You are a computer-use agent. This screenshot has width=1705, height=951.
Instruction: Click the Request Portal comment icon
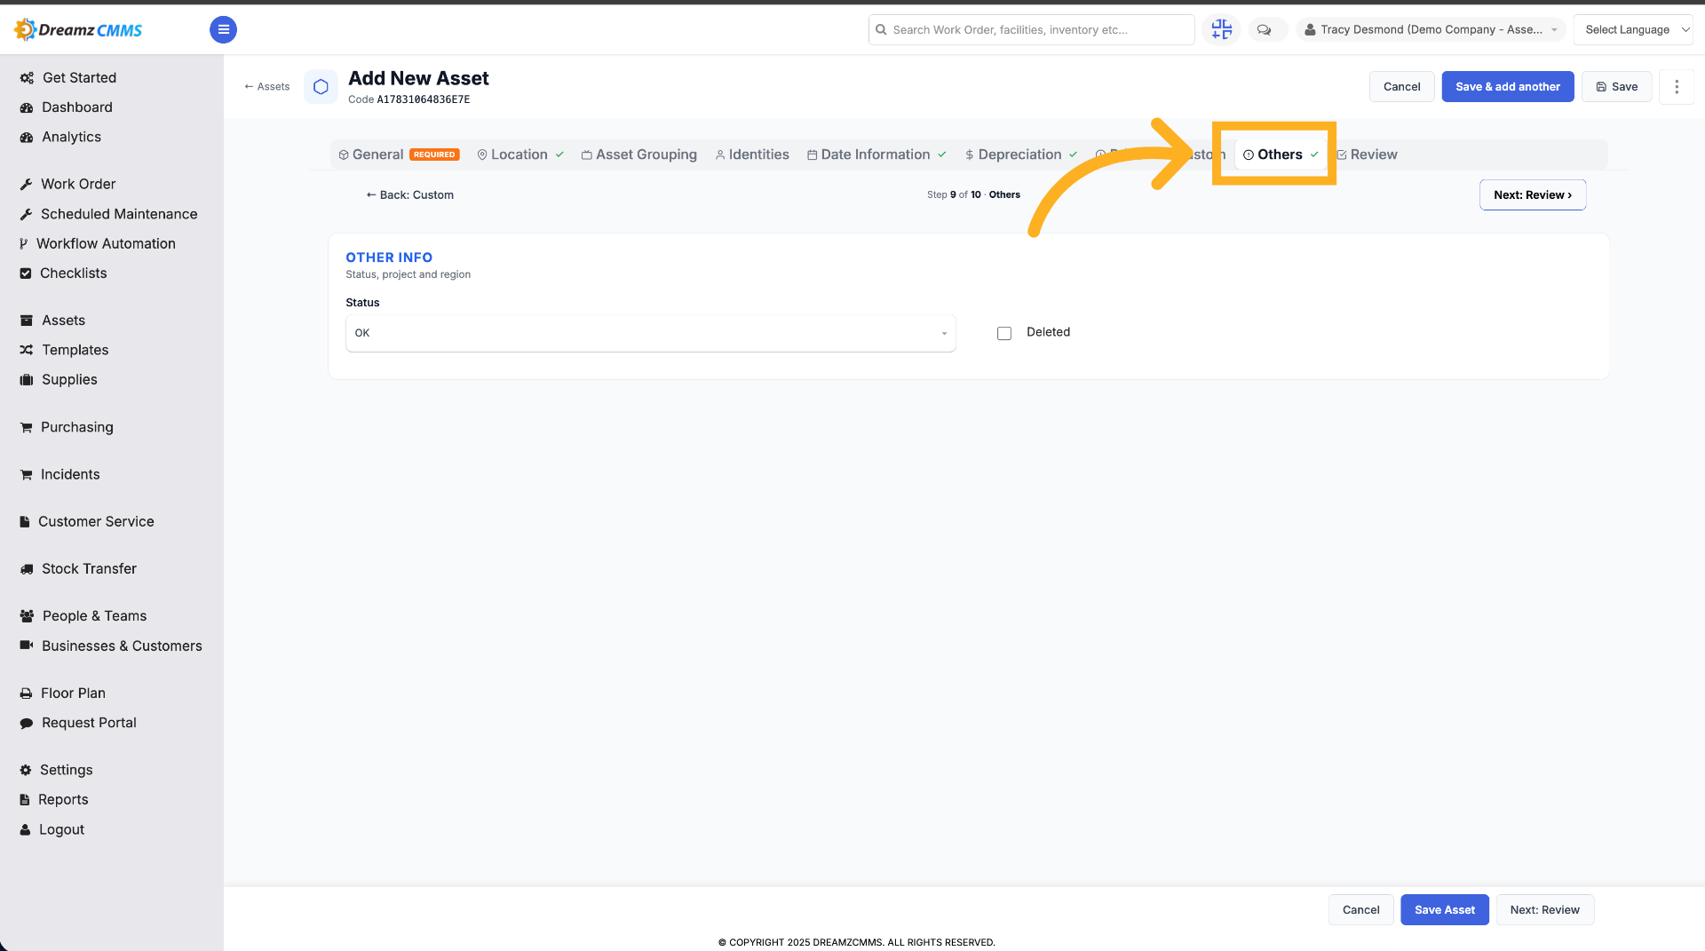[27, 724]
